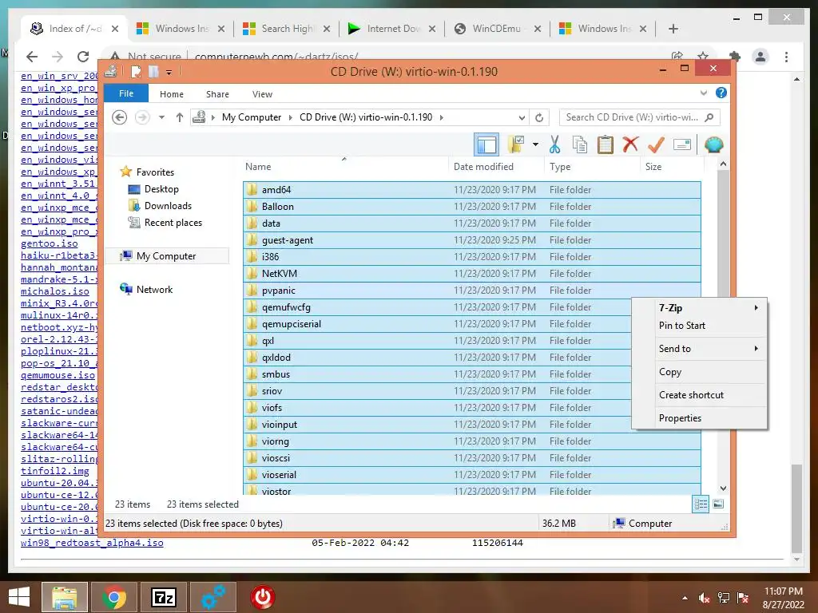Open address bar history dropdown
This screenshot has height=613, width=818.
tap(522, 117)
